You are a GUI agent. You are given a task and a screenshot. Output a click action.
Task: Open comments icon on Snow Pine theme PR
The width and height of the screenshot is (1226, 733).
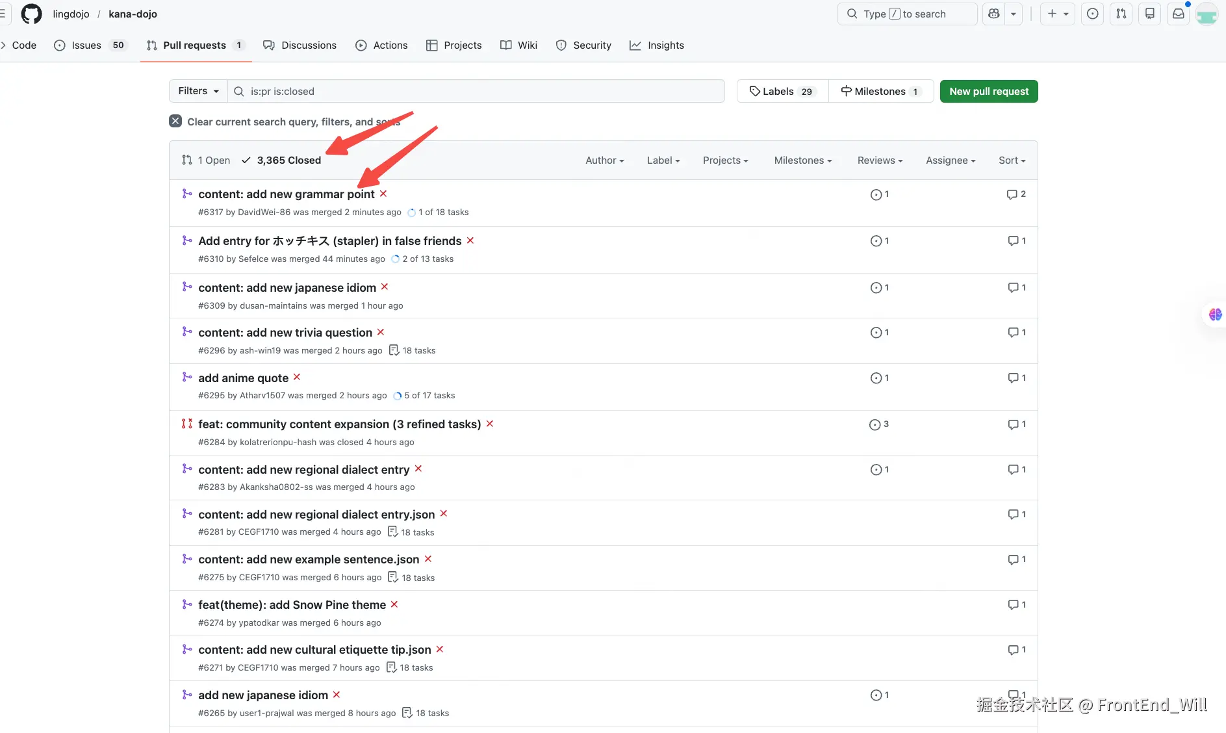[1017, 605]
